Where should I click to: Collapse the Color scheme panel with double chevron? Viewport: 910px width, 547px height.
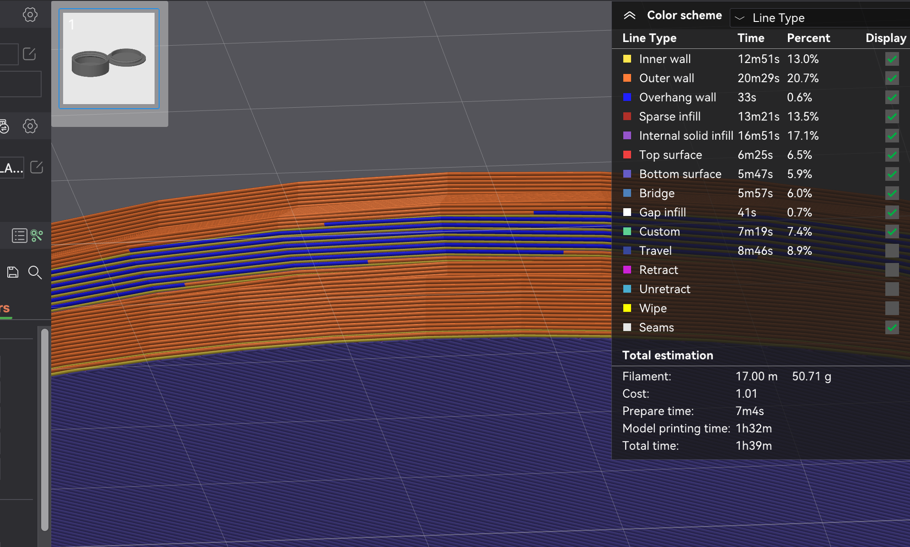(630, 15)
